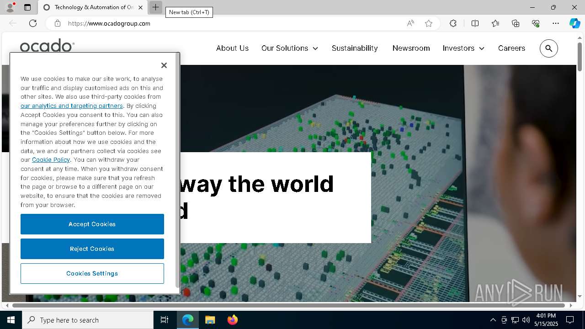The image size is (585, 329).
Task: Toggle Split screen view
Action: point(475,23)
